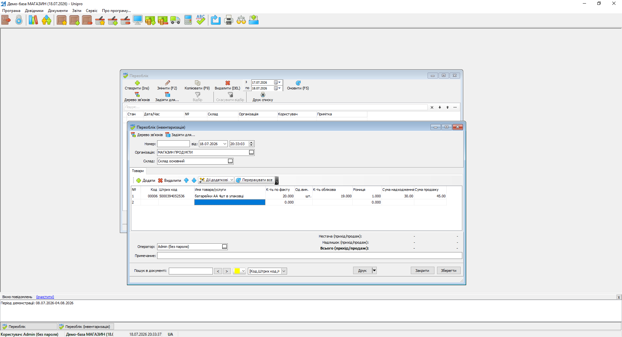This screenshot has width=622, height=337.
Task: Select the Товари tab
Action: point(138,171)
